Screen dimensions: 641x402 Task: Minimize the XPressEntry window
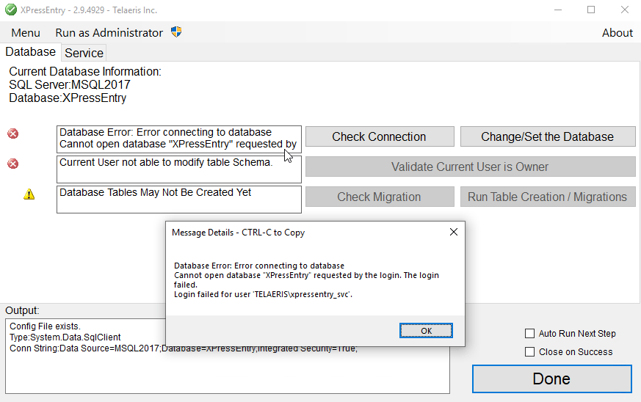pyautogui.click(x=558, y=10)
